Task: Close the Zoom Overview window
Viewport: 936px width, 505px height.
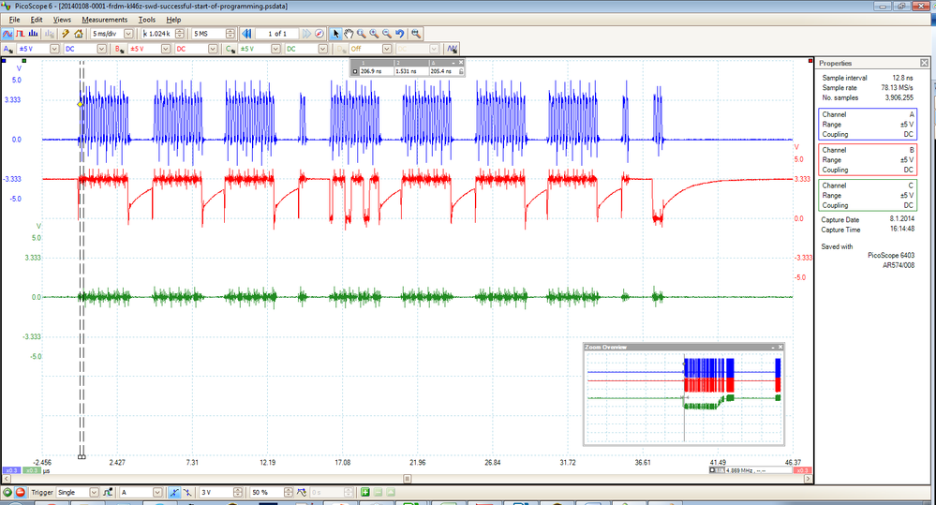Action: [x=780, y=347]
